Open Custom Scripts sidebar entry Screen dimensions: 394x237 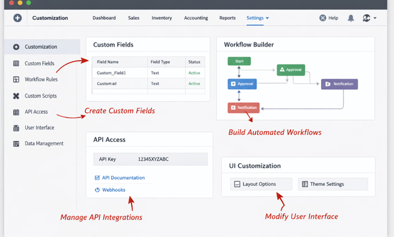(41, 96)
